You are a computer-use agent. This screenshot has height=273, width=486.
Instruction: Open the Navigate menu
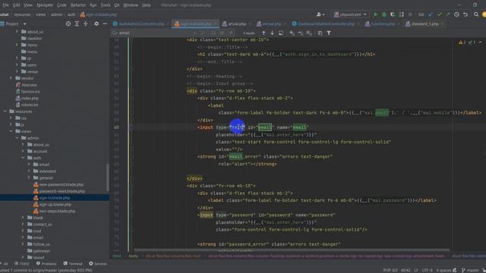pyautogui.click(x=45, y=5)
